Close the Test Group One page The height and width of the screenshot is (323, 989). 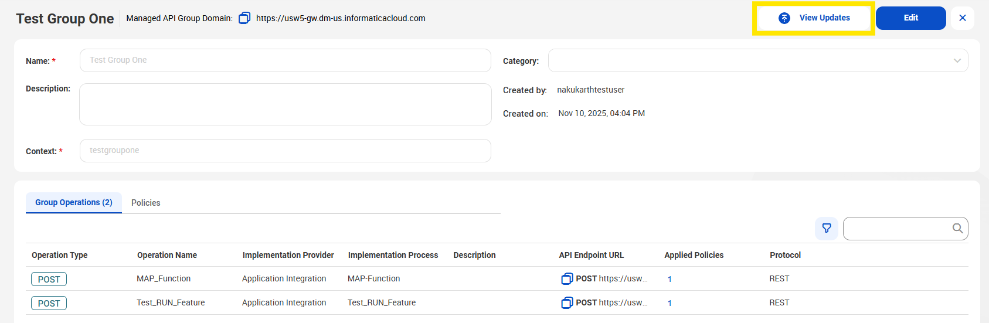(x=963, y=18)
